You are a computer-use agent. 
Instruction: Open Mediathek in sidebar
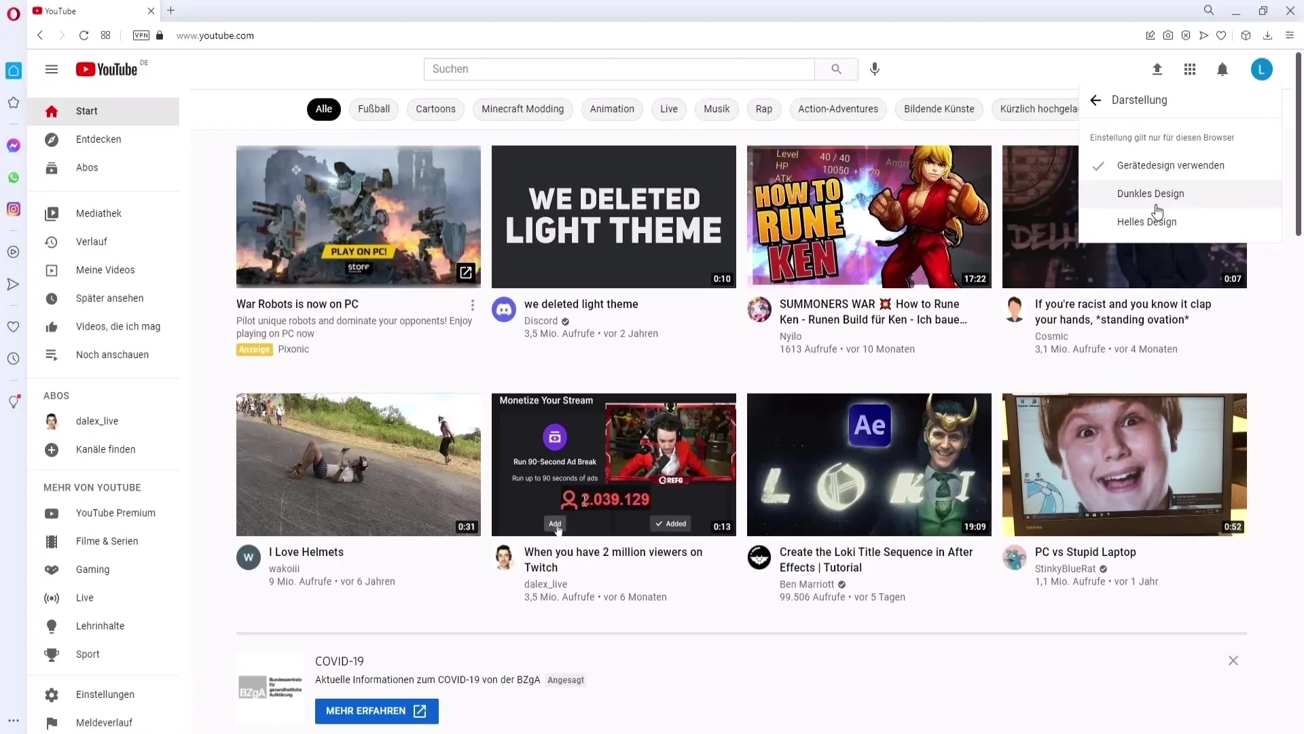[x=103, y=213]
